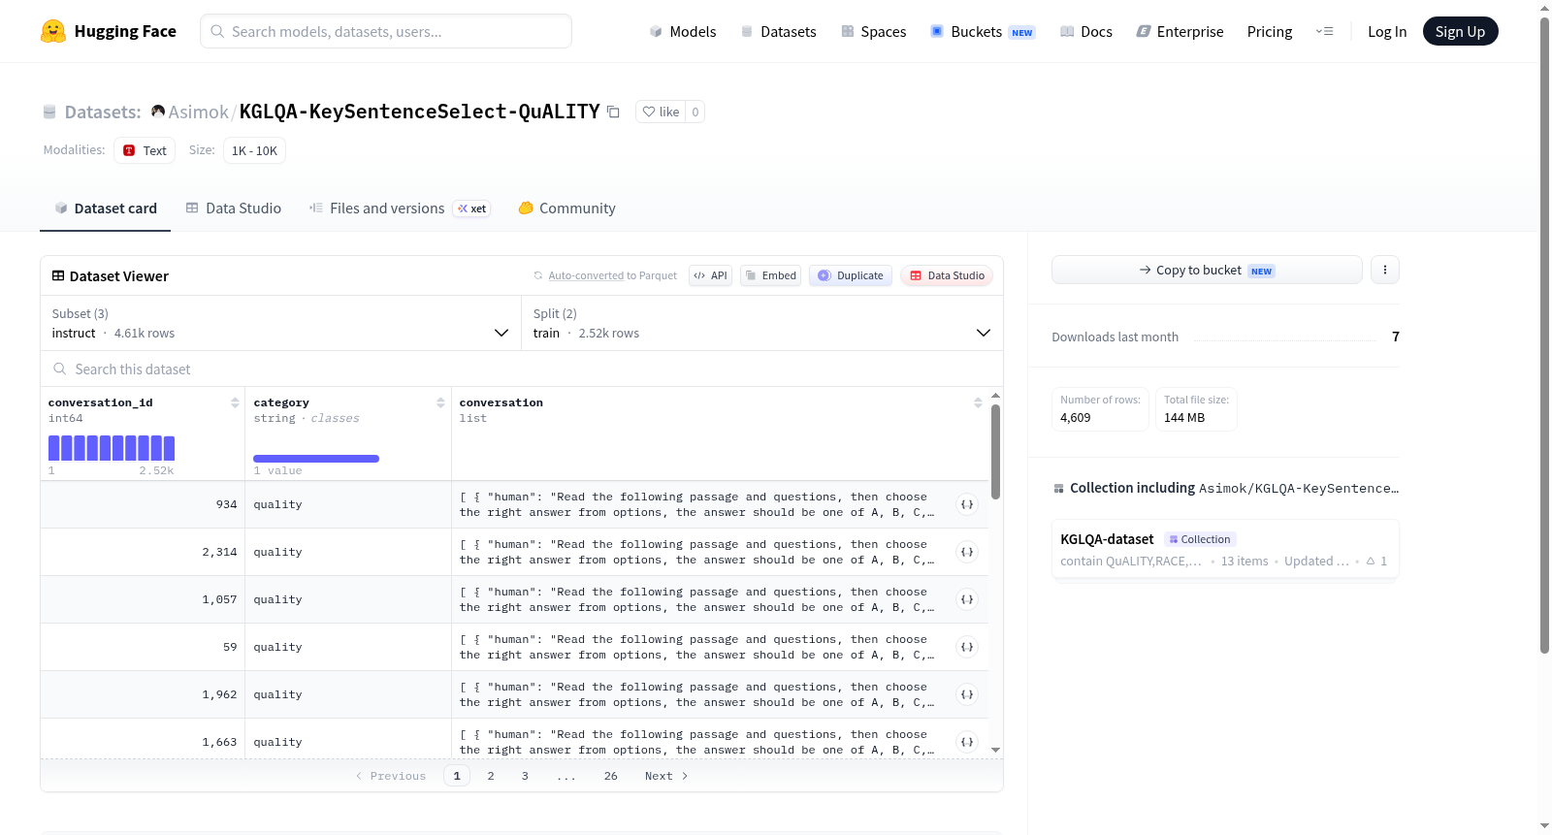Viewport: 1552px width, 835px height.
Task: Click the Copy to bucket button
Action: pos(1207,270)
